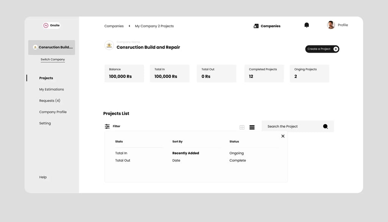The width and height of the screenshot is (388, 222).
Task: Click the Onging Projects card
Action: coord(309,73)
